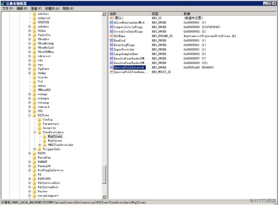Click the tree pane scrollbar thumb
This screenshot has width=278, height=205.
(104, 175)
